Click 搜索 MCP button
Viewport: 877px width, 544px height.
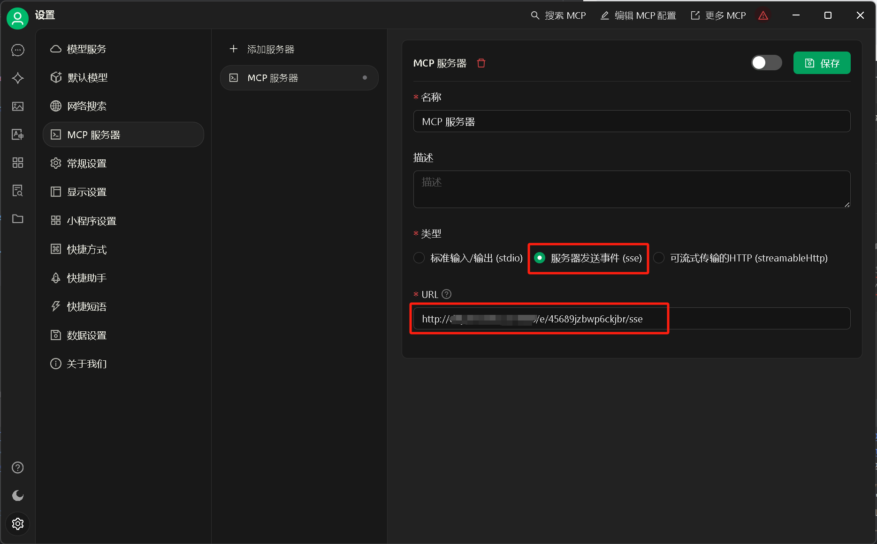(x=558, y=15)
